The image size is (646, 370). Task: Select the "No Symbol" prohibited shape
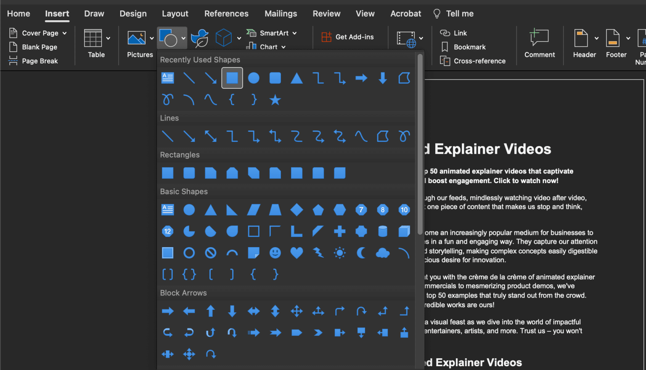pyautogui.click(x=211, y=253)
